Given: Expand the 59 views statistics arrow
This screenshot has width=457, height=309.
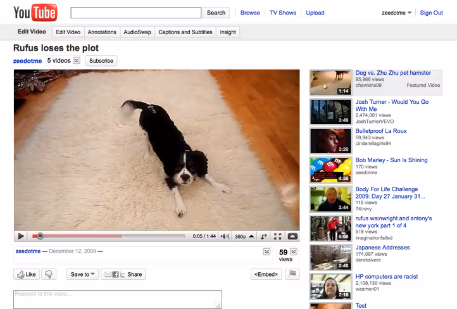Looking at the screenshot, I should click(x=294, y=251).
